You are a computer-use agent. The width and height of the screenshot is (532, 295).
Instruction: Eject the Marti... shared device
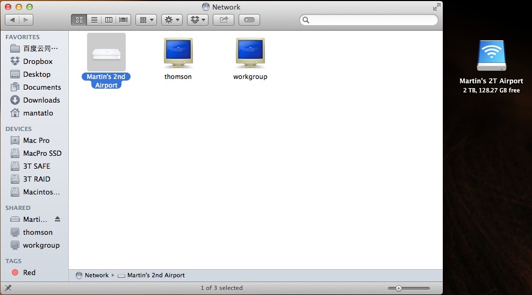[57, 219]
